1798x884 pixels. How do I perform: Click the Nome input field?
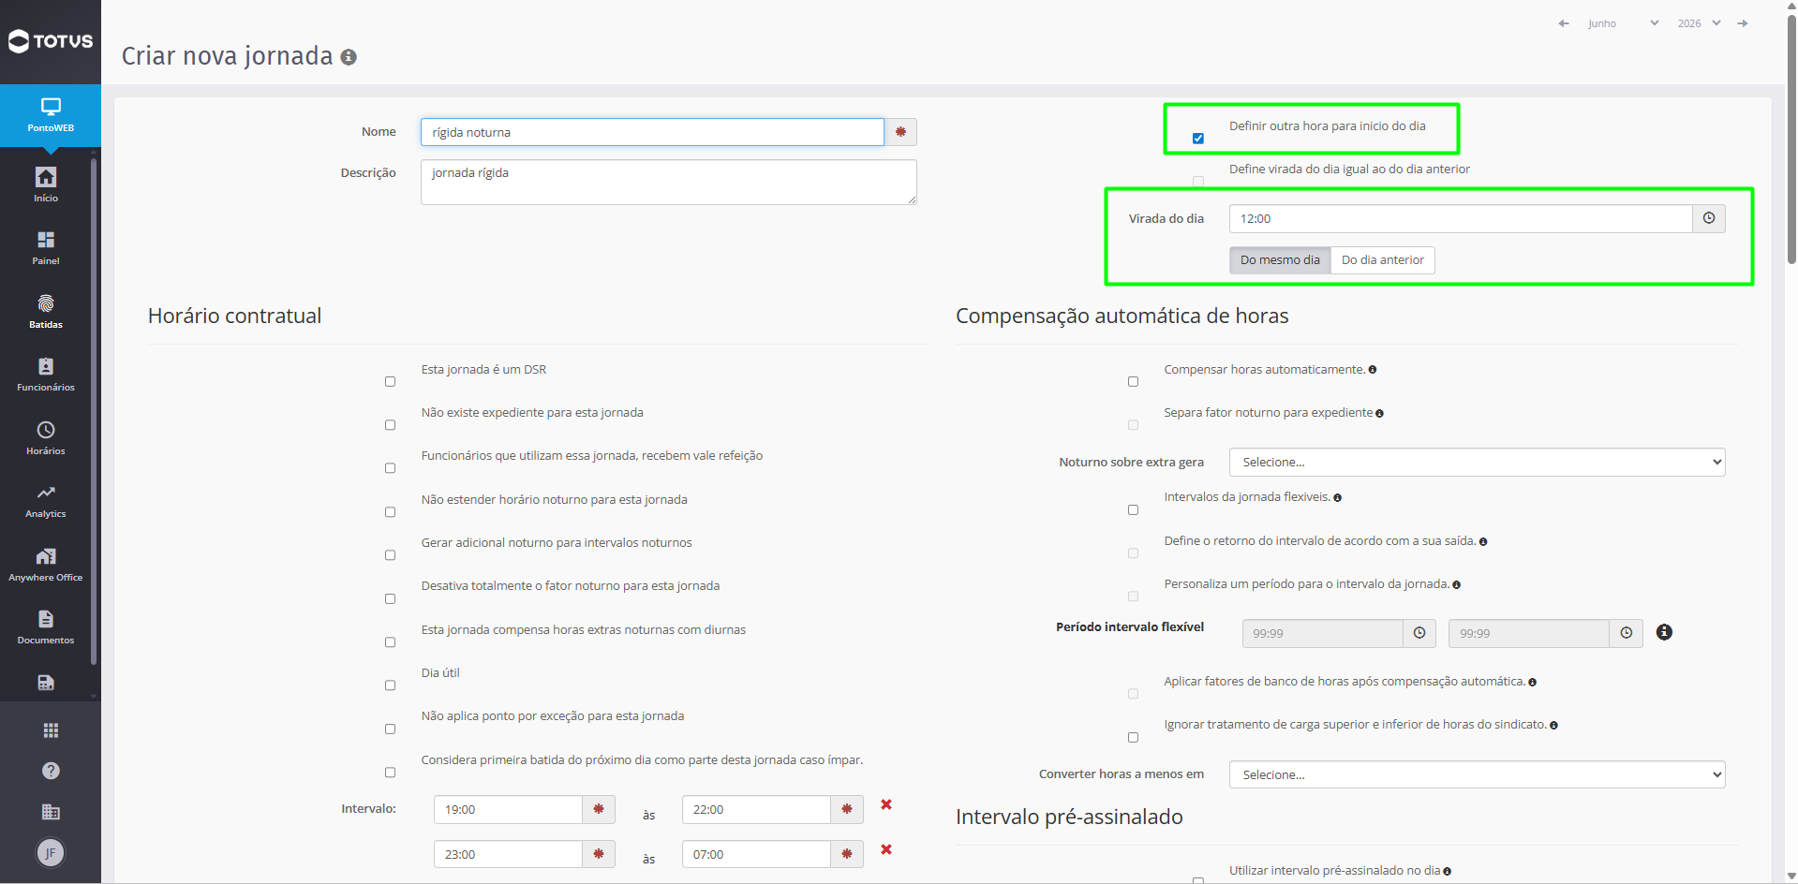[x=652, y=132]
